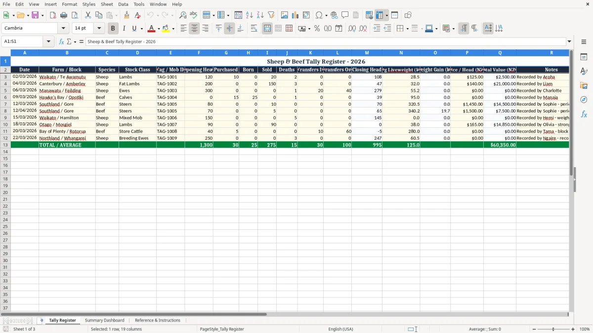The width and height of the screenshot is (593, 333).
Task: Toggle Merge and Center Cells
Action: pos(267,29)
